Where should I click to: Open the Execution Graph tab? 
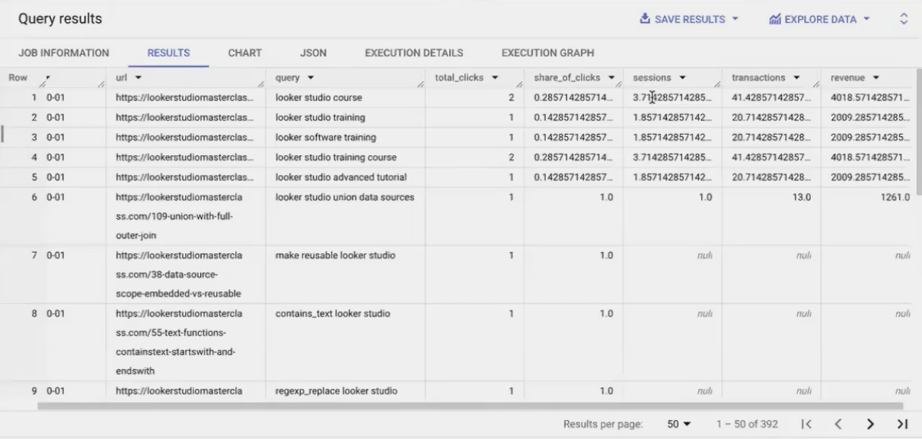coord(547,53)
